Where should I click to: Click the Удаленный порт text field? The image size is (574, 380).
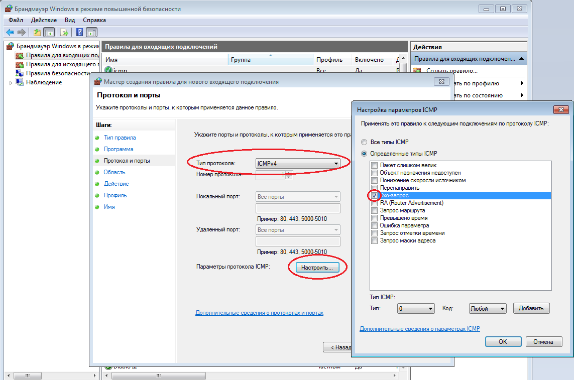(298, 241)
